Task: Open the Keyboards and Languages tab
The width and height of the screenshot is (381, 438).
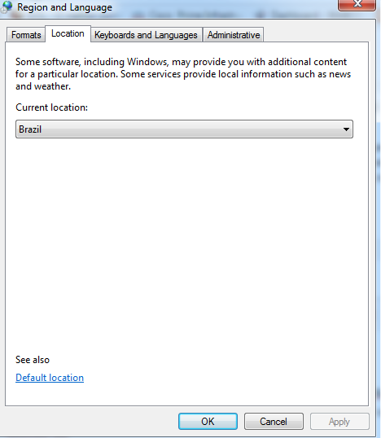Action: click(146, 35)
